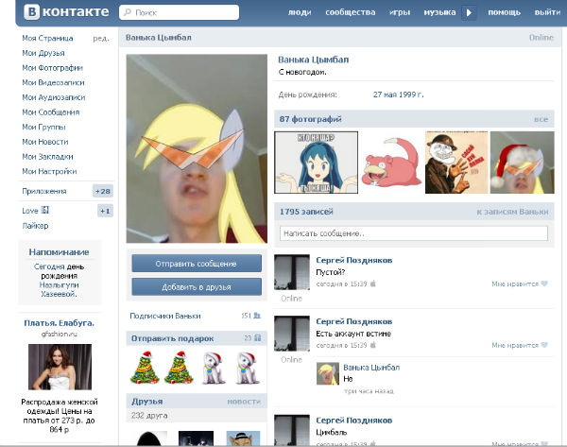Click the search field in the header
Viewport: 567px width, 447px height.
click(157, 14)
